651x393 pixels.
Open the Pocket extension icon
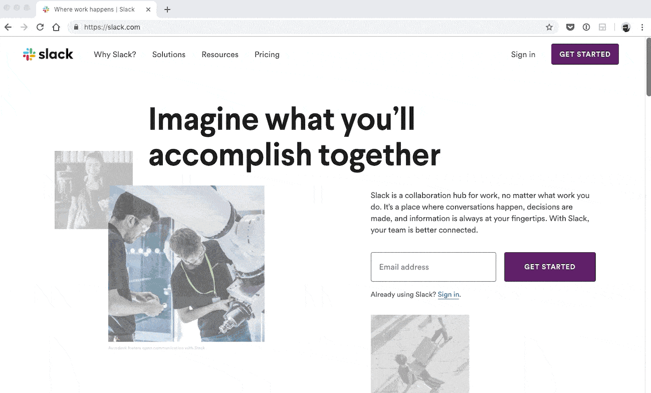570,27
